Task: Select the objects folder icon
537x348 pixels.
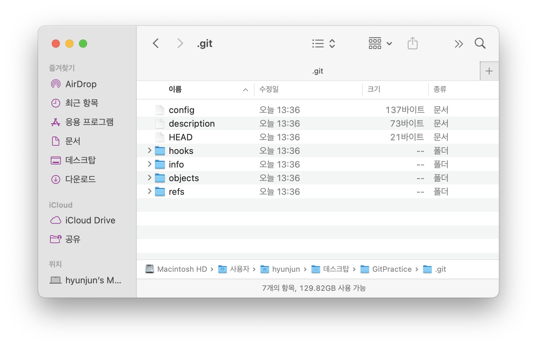Action: pos(160,178)
